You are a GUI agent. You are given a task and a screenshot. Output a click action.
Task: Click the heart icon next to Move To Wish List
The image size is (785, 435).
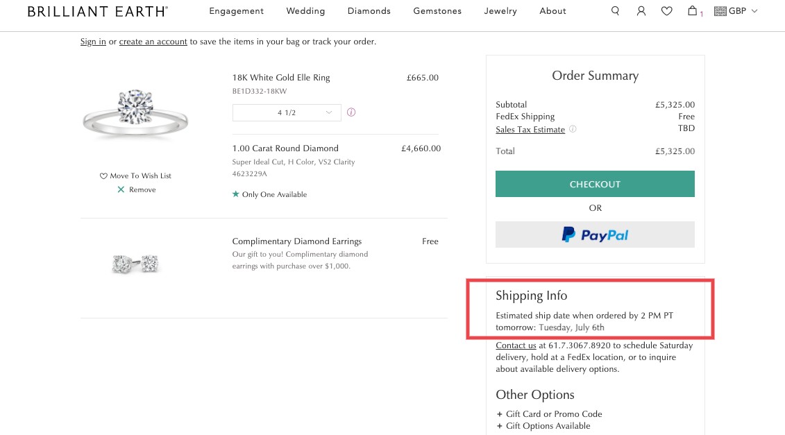pyautogui.click(x=103, y=176)
